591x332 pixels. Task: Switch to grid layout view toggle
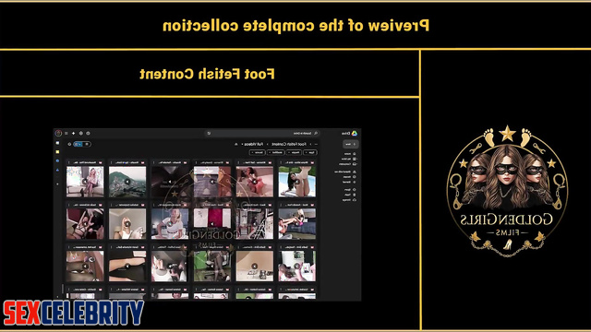pyautogui.click(x=78, y=144)
